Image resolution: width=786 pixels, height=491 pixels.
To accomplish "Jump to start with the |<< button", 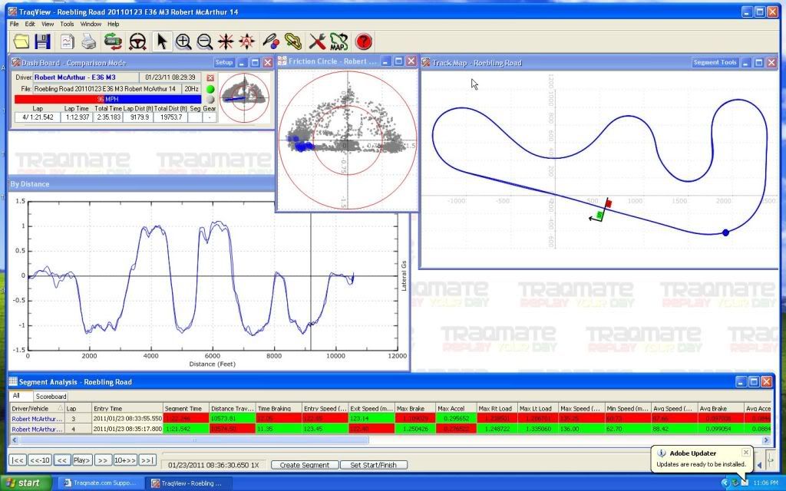I will [x=18, y=460].
